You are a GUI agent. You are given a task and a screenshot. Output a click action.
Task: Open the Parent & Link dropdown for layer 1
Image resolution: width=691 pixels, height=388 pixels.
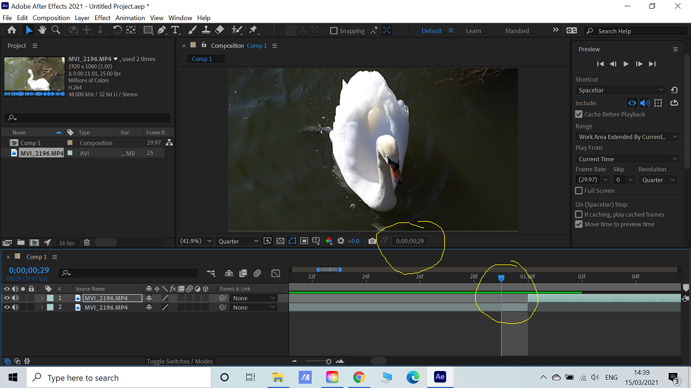[x=252, y=297]
